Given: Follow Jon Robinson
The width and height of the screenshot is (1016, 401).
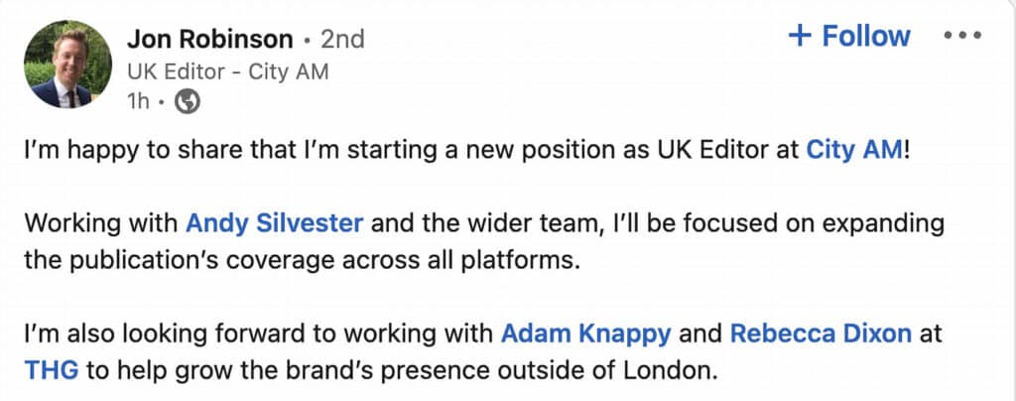Looking at the screenshot, I should point(849,36).
